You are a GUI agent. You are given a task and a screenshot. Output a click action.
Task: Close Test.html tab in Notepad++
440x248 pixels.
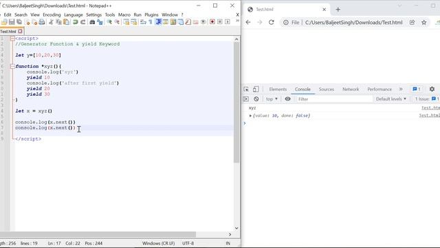[x=20, y=31]
